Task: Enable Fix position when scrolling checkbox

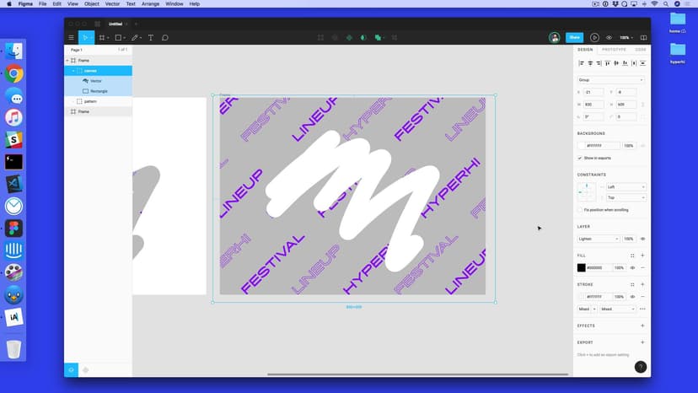Action: tap(580, 210)
